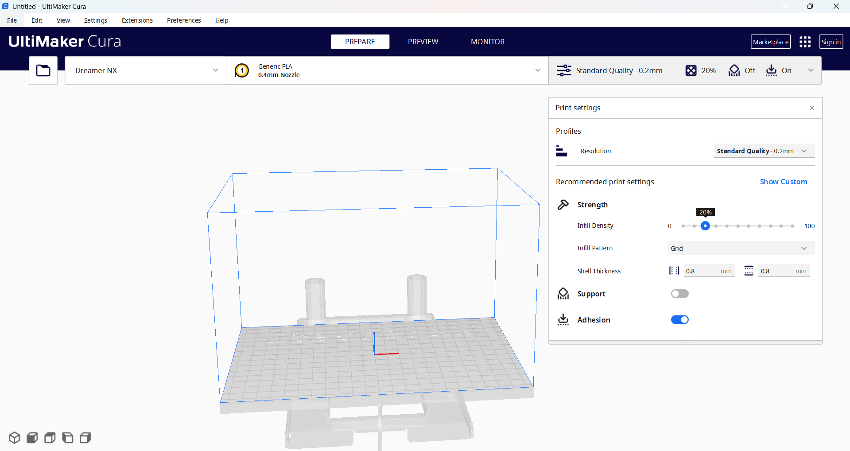
Task: Open file folder icon button
Action: (x=43, y=70)
